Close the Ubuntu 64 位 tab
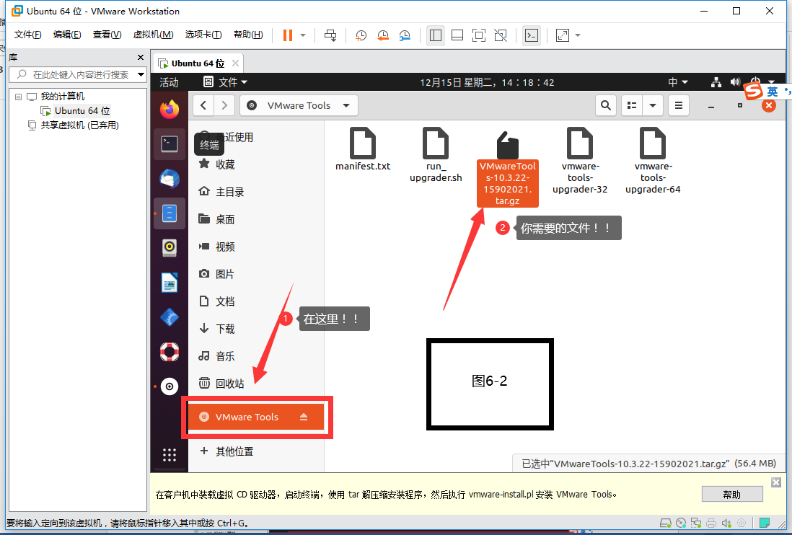 pos(235,63)
